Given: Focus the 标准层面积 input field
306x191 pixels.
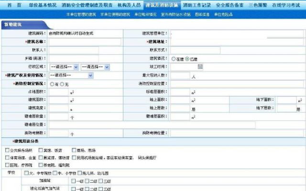Looking at the screenshot, I should [180, 92].
